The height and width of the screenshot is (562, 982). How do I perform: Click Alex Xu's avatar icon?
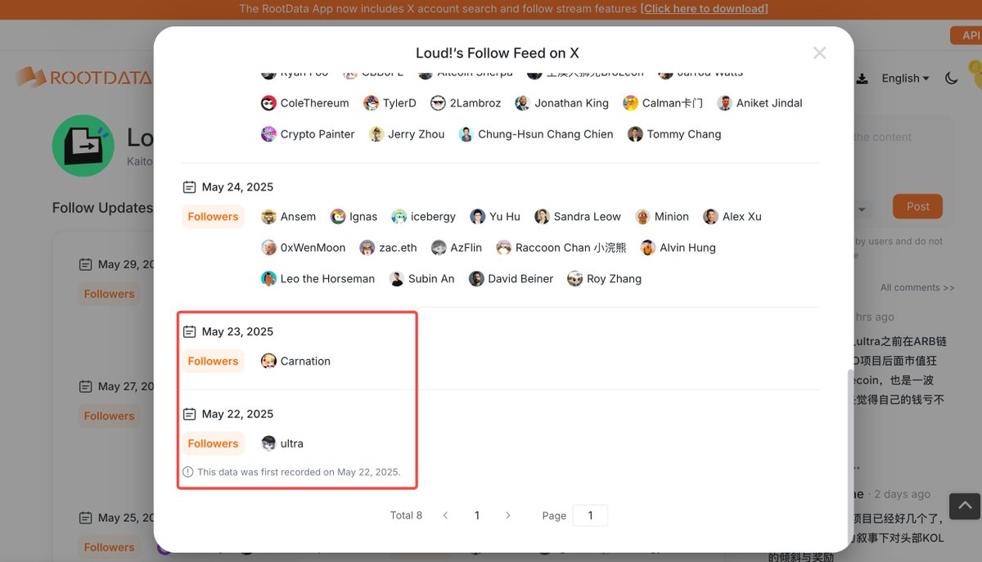[710, 217]
